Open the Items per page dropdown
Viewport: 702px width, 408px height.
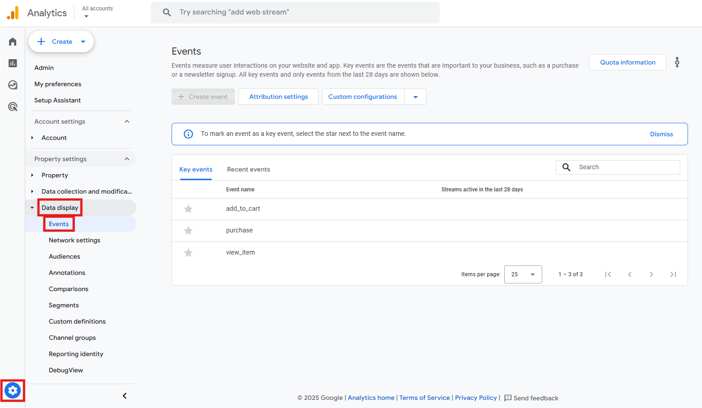pyautogui.click(x=523, y=274)
